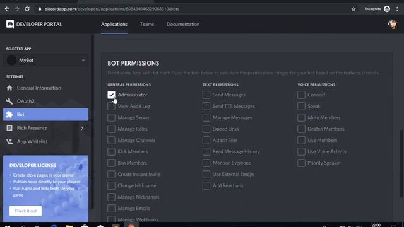Reload the page with refresh icon
404x227 pixels.
point(27,9)
